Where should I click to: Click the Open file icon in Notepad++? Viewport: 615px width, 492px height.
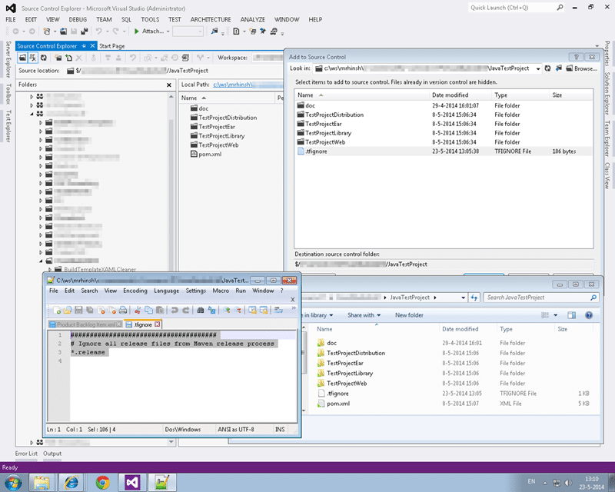point(68,311)
